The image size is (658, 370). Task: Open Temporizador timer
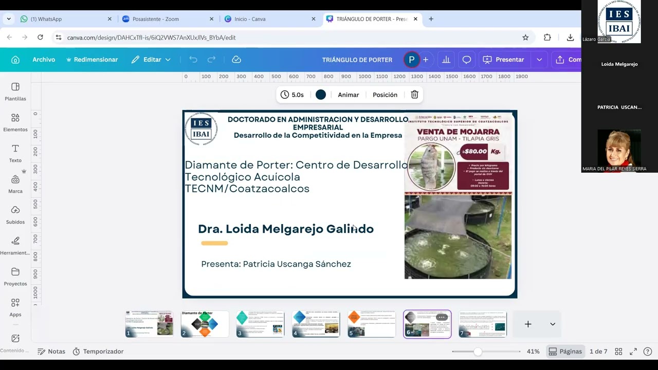[98, 351]
